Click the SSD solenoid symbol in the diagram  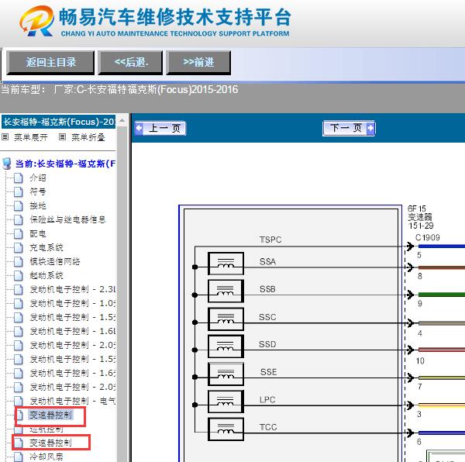pyautogui.click(x=226, y=346)
